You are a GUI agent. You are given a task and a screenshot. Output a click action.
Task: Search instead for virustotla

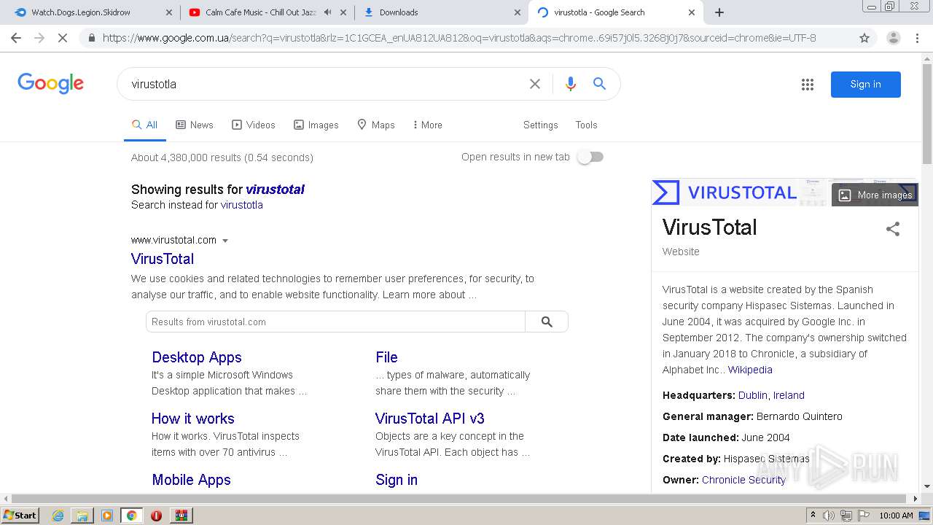[x=242, y=205]
